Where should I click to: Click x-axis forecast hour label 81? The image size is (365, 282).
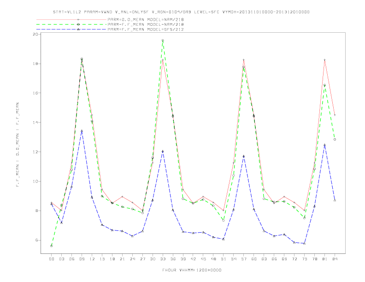click(x=325, y=259)
